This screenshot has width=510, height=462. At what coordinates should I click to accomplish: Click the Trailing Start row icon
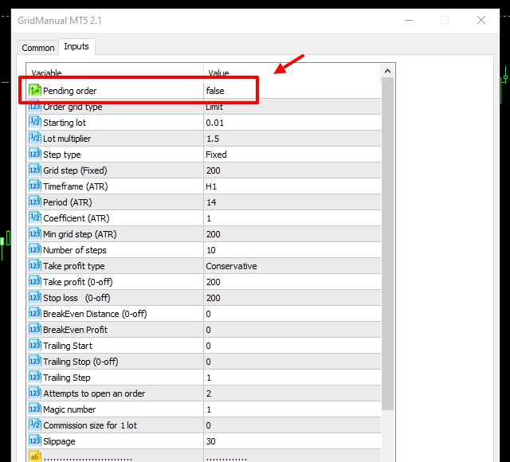click(35, 345)
